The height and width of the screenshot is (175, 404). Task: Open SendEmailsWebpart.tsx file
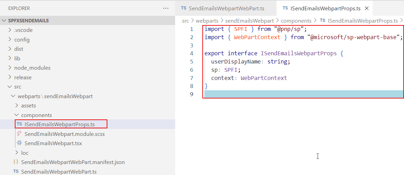coord(53,143)
